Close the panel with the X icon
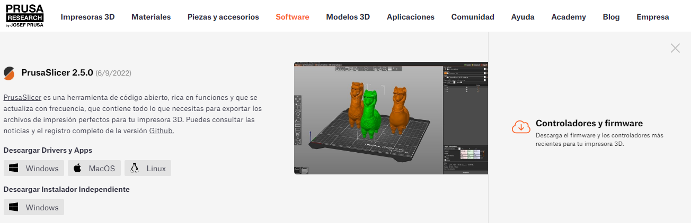 click(675, 49)
